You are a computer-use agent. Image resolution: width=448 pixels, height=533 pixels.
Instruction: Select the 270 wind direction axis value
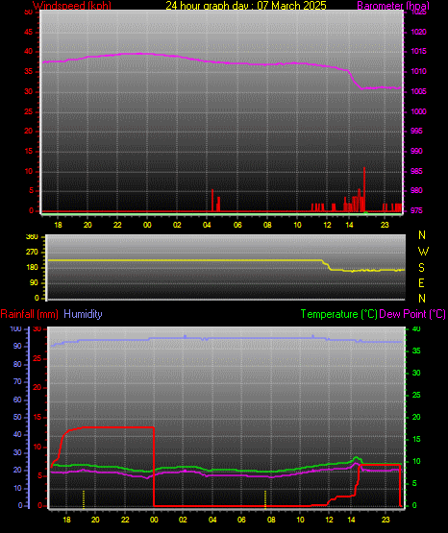tap(32, 253)
